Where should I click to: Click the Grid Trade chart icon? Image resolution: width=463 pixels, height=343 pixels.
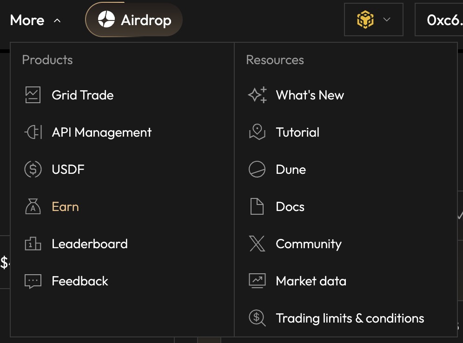tap(33, 95)
